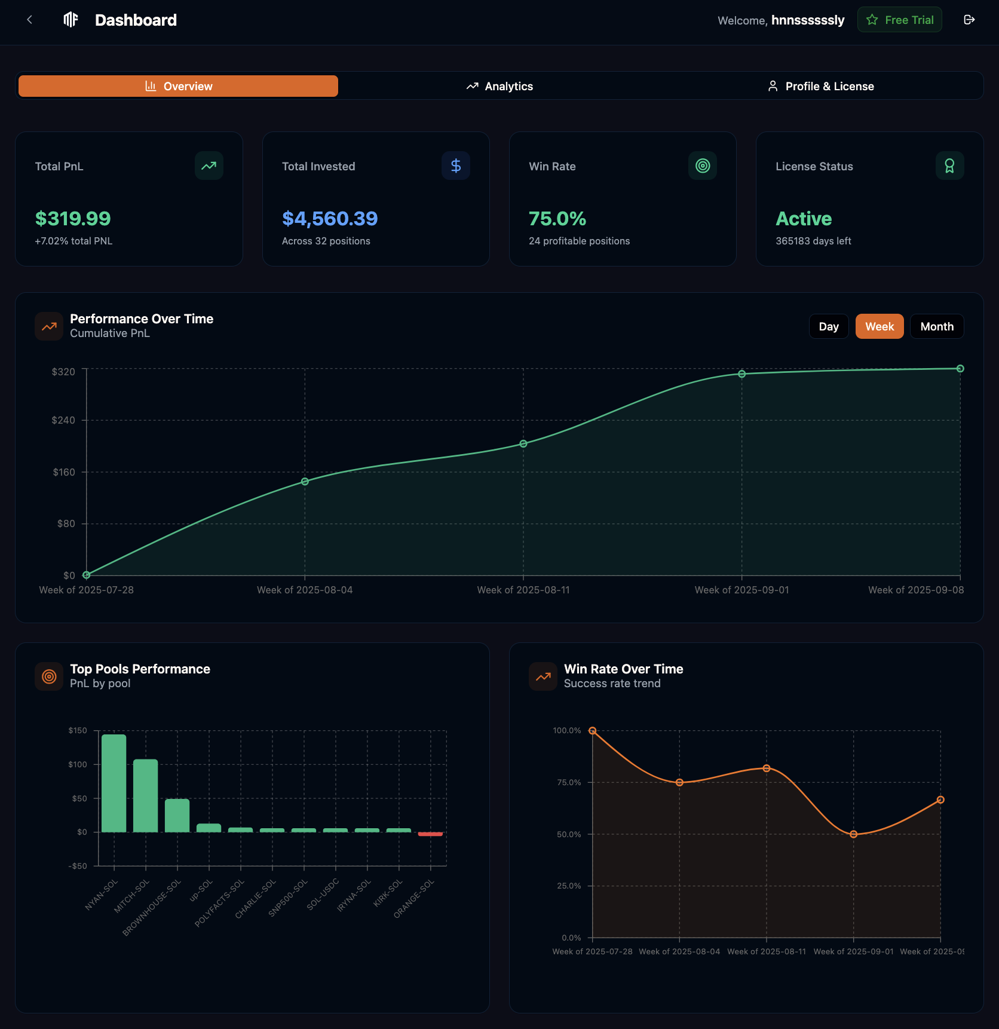This screenshot has width=999, height=1029.
Task: Switch to the Analytics tab
Action: (x=499, y=85)
